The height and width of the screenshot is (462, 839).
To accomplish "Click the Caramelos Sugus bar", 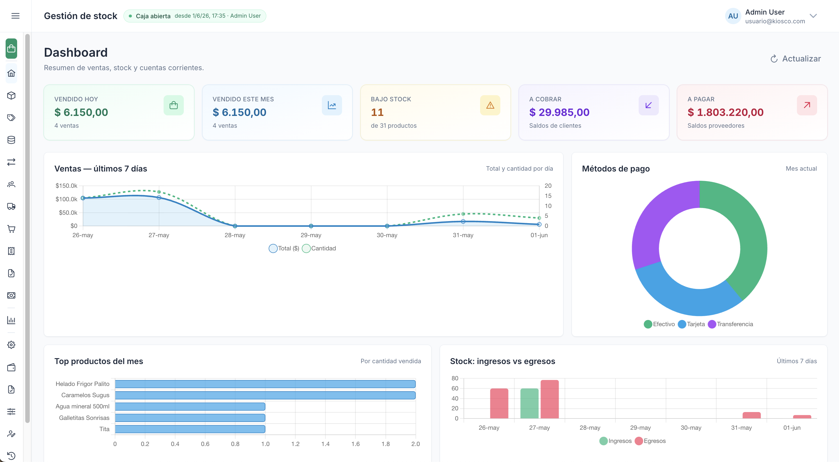I will pos(265,395).
